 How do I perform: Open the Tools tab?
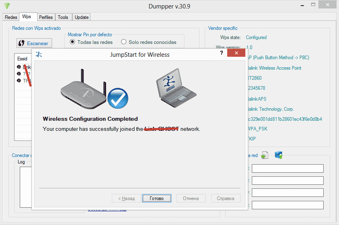click(63, 17)
